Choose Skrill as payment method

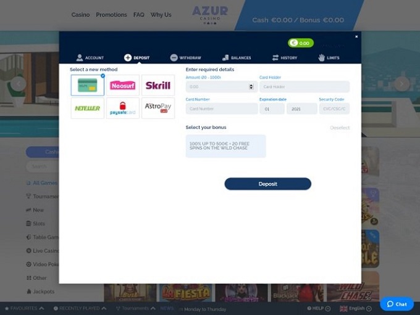(157, 85)
